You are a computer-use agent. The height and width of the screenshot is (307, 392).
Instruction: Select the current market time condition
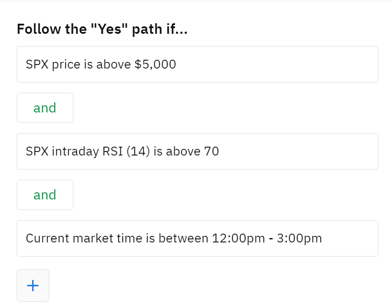(x=197, y=238)
